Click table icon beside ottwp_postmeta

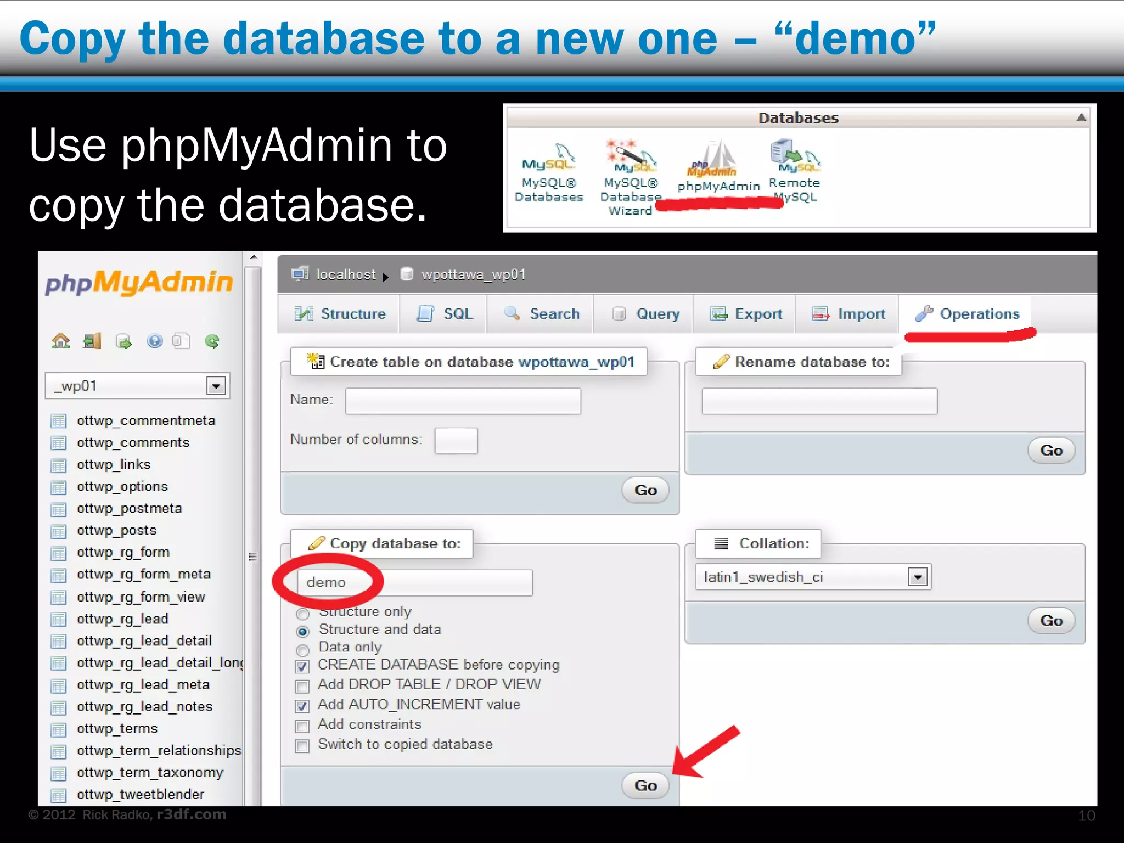[59, 509]
